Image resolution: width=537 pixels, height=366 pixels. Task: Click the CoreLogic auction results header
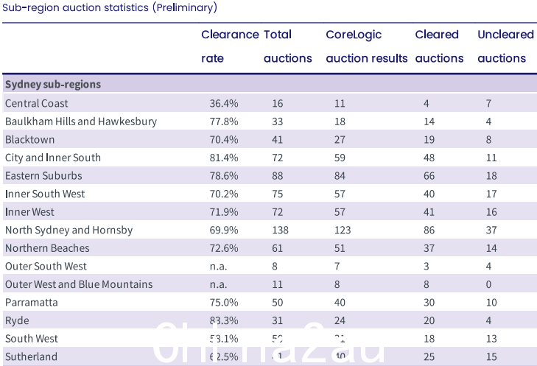(x=366, y=46)
